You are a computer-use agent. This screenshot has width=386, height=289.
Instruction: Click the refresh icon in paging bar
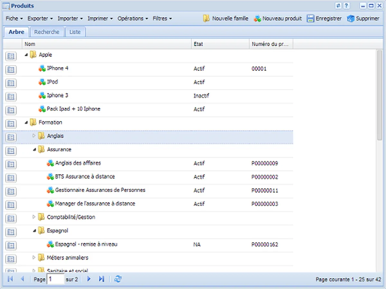point(118,279)
